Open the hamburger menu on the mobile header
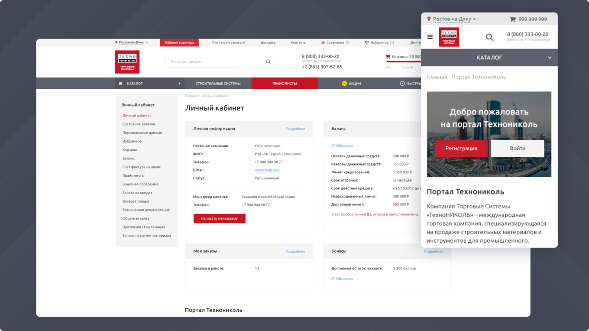 (x=430, y=37)
